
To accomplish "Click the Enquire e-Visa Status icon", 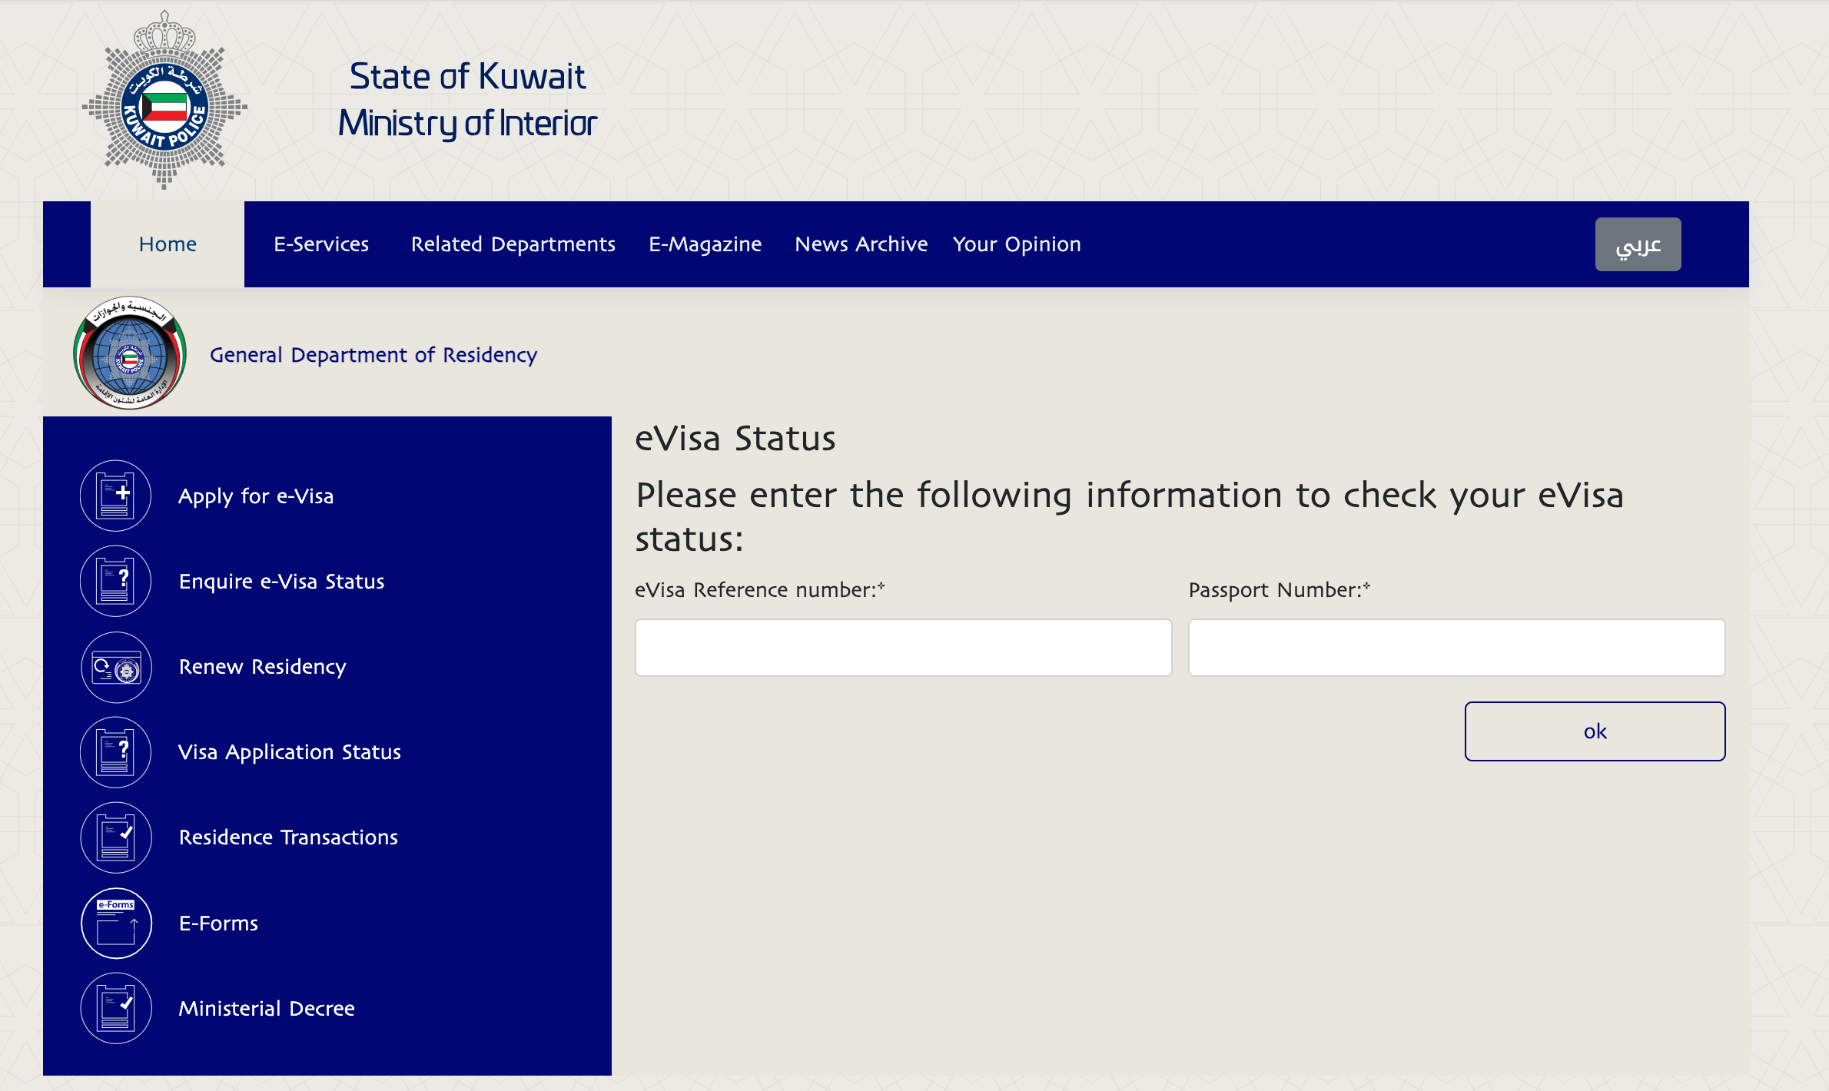I will click(x=118, y=581).
